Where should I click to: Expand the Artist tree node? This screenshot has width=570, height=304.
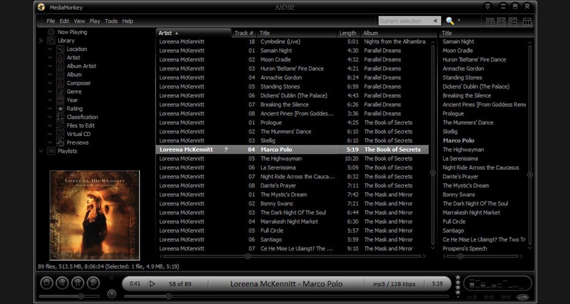coord(50,58)
